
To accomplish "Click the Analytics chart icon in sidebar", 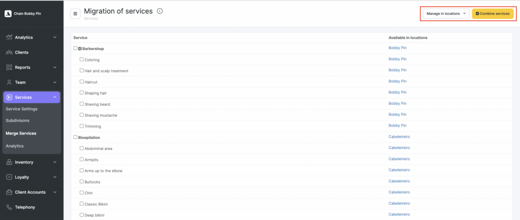I will 9,38.
